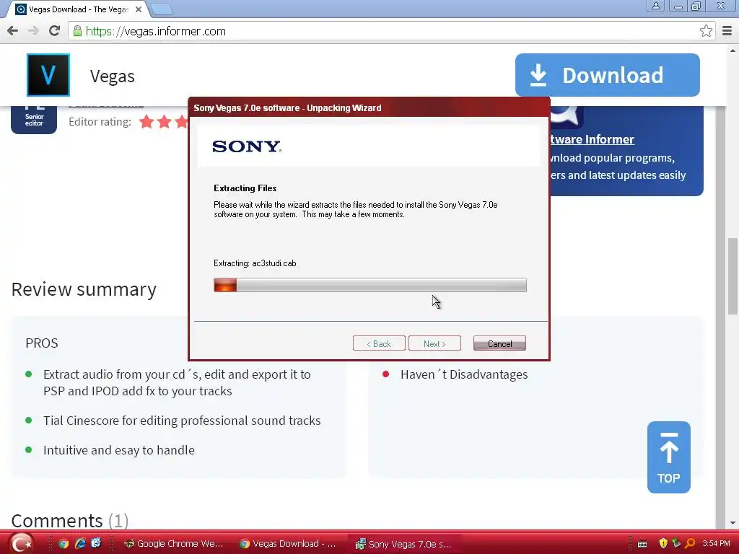Image resolution: width=739 pixels, height=554 pixels.
Task: Click the Review summary heading
Action: 84,289
